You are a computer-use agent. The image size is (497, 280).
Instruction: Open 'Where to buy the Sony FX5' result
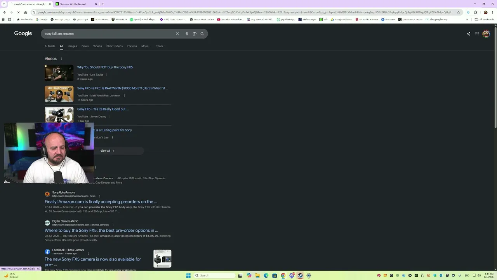click(x=101, y=231)
